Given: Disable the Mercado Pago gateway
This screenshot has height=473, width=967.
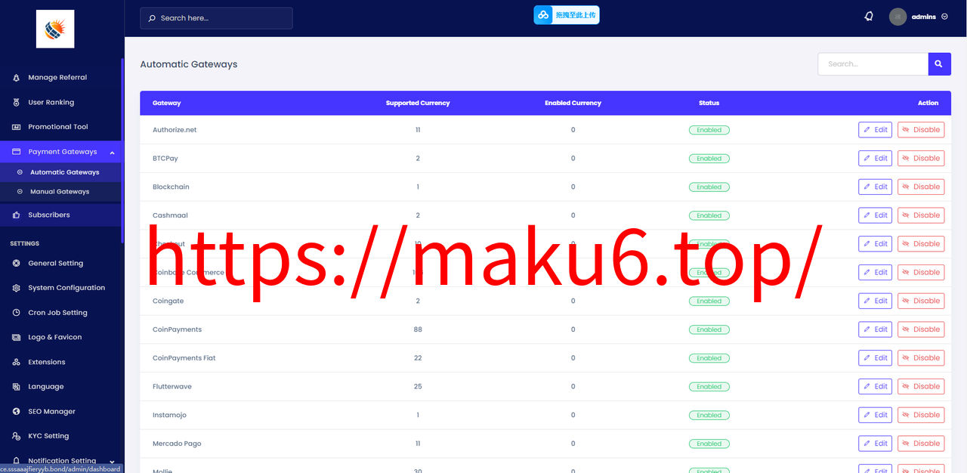Looking at the screenshot, I should (921, 444).
